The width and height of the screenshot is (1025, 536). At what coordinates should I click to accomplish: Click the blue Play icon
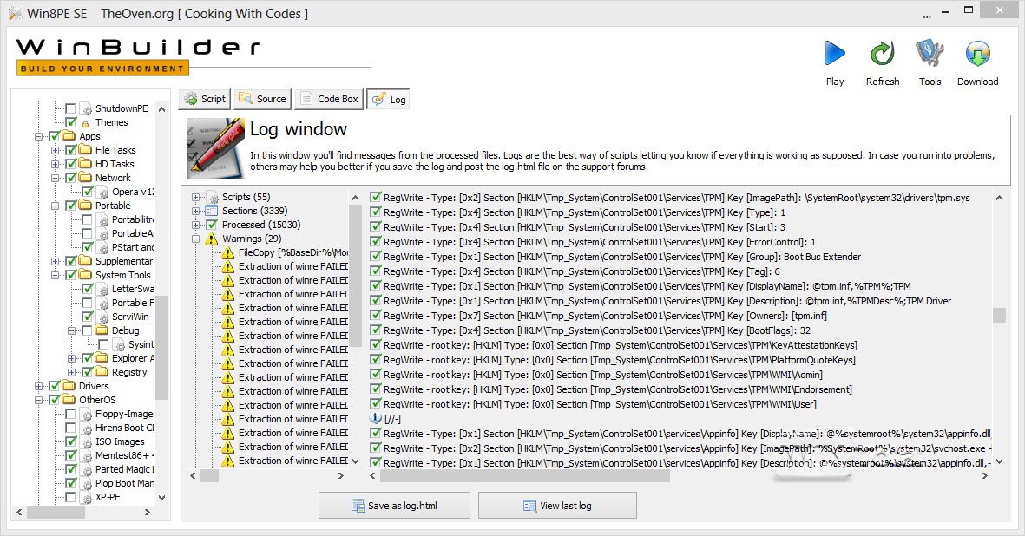click(x=834, y=53)
